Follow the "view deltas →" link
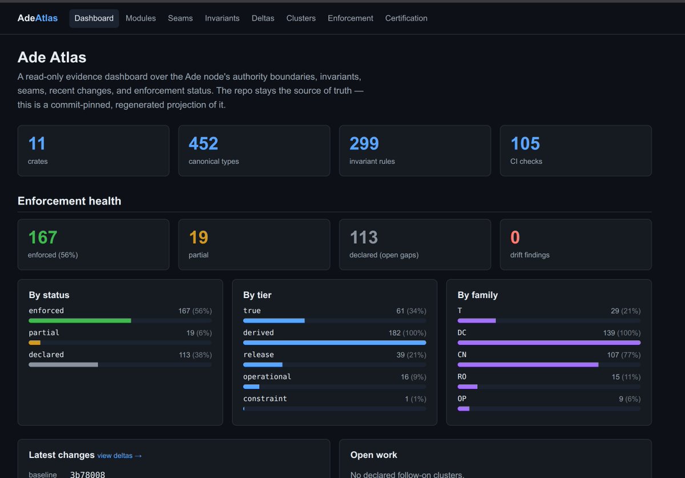 (x=119, y=456)
